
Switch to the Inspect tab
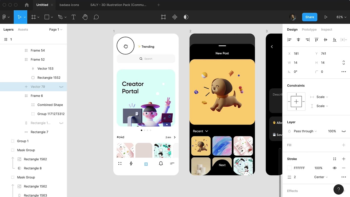click(x=326, y=30)
